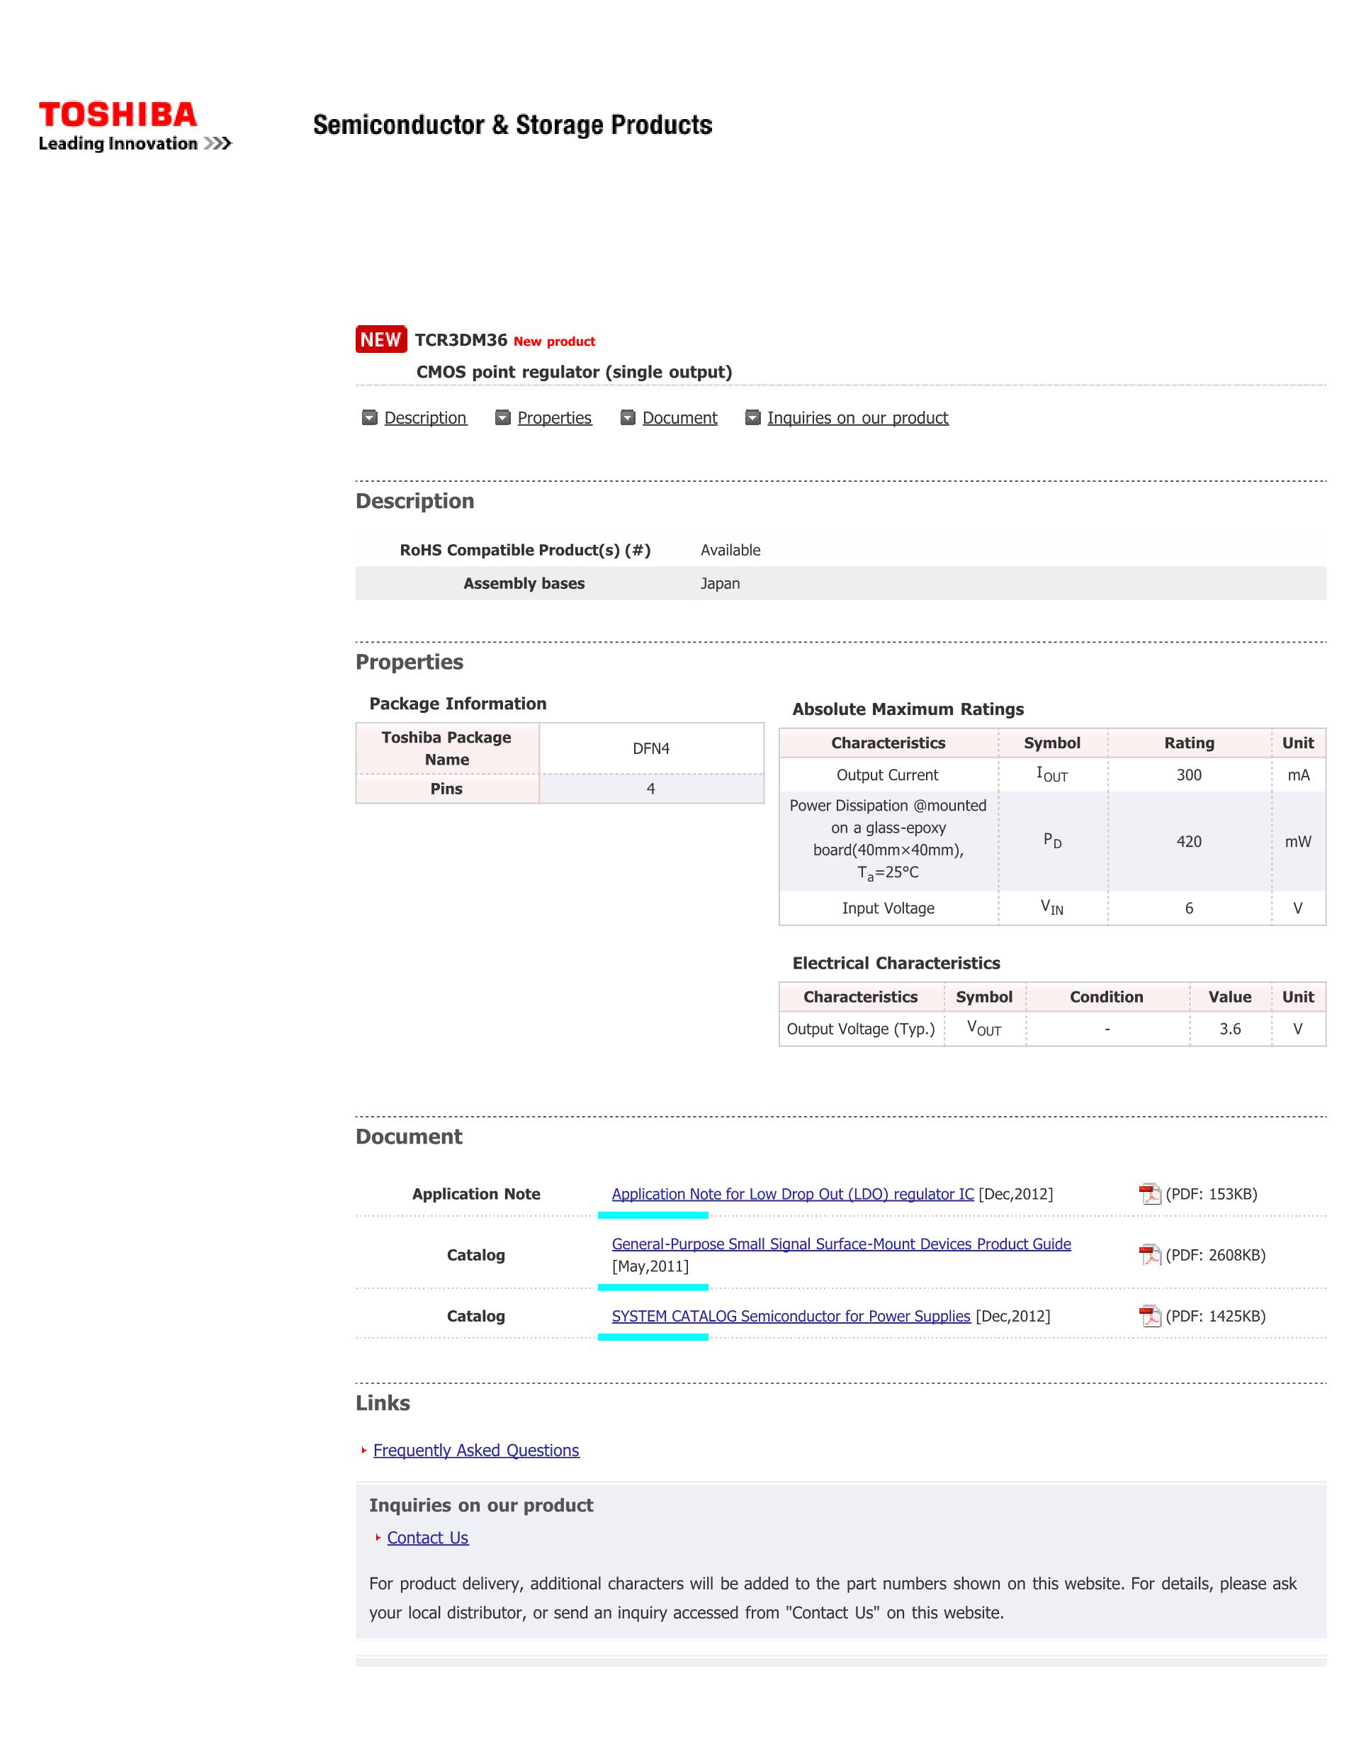Open the Frequently Asked Questions link
The width and height of the screenshot is (1349, 1746).
[476, 1451]
